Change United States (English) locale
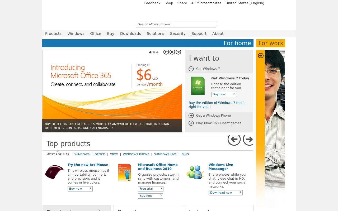 coord(245,3)
